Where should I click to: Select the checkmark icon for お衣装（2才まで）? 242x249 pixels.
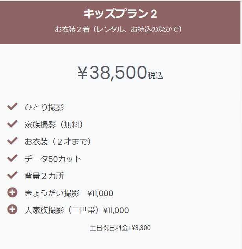pyautogui.click(x=12, y=141)
